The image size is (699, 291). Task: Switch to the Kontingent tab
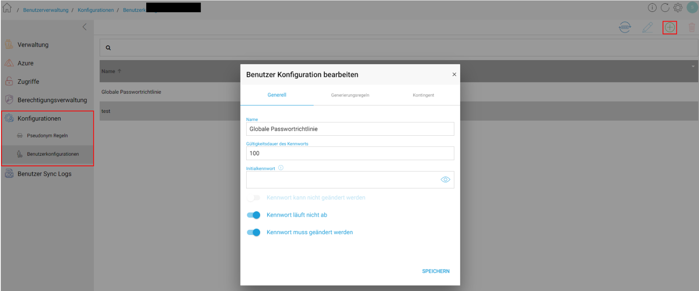click(423, 95)
